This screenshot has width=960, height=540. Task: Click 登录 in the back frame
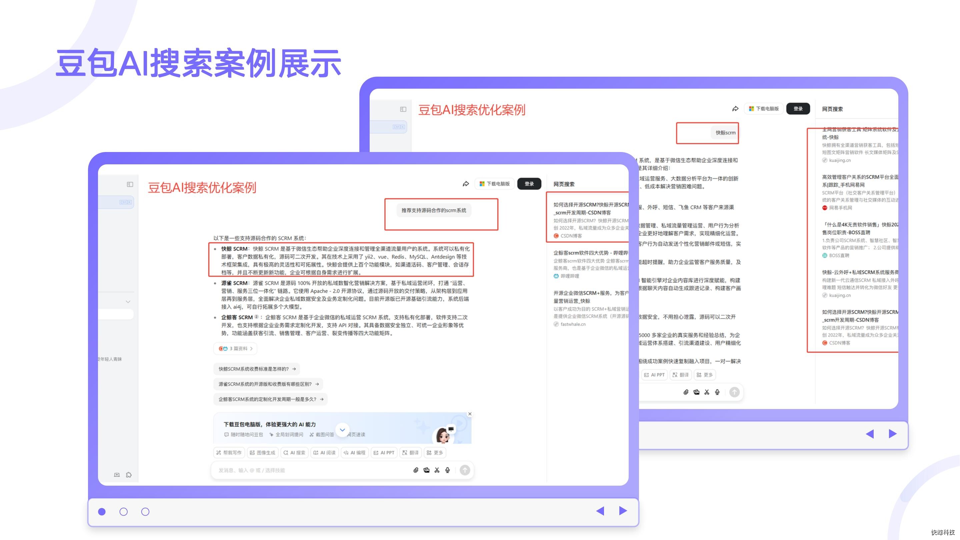[798, 109]
